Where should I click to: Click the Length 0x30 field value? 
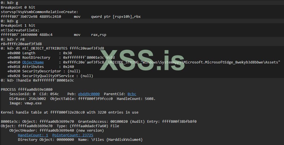click(x=67, y=53)
